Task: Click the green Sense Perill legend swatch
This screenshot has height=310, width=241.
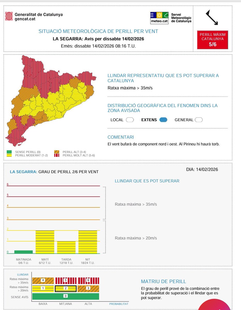Action: coord(9,152)
